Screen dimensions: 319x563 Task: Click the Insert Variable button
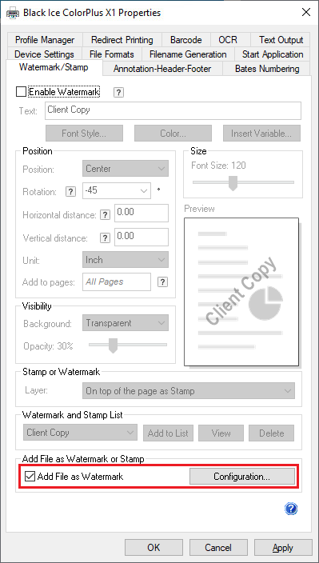261,134
